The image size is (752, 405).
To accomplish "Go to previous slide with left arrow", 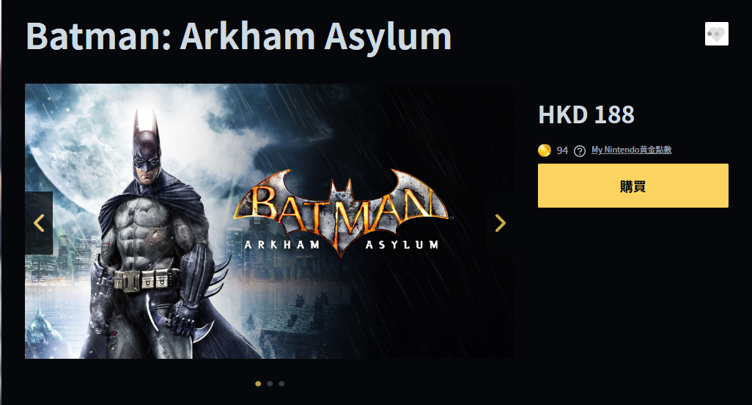I will 39,222.
